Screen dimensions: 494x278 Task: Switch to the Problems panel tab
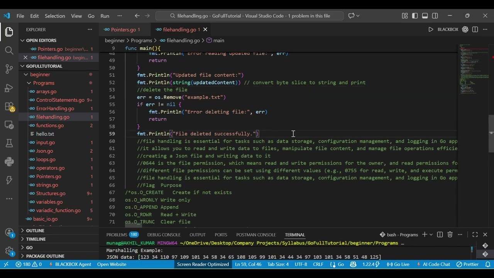(x=122, y=234)
